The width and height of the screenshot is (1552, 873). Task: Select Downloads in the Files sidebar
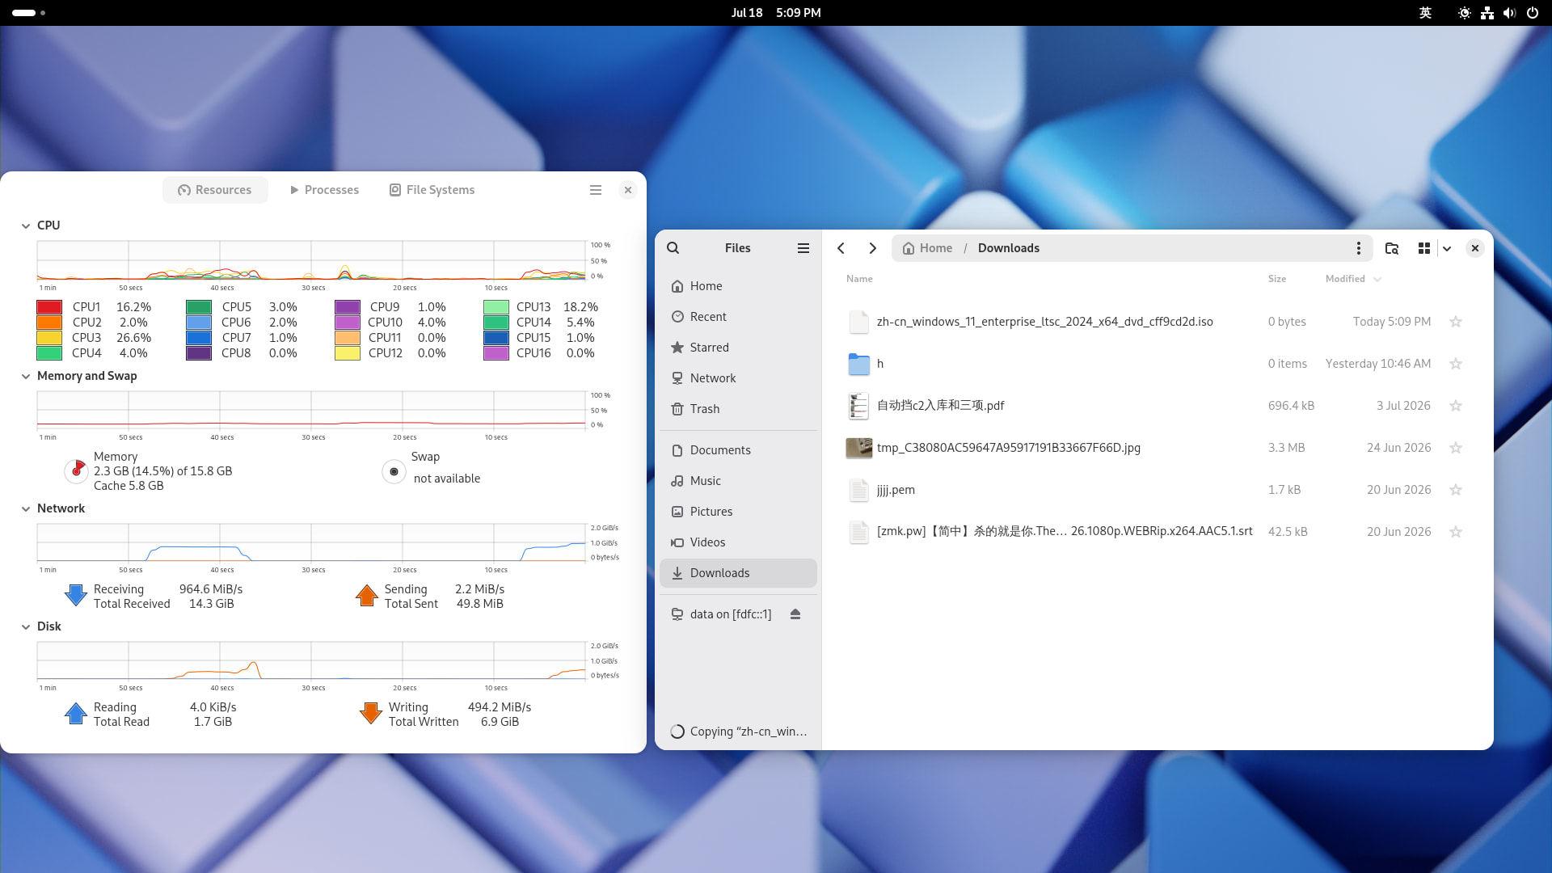[738, 573]
